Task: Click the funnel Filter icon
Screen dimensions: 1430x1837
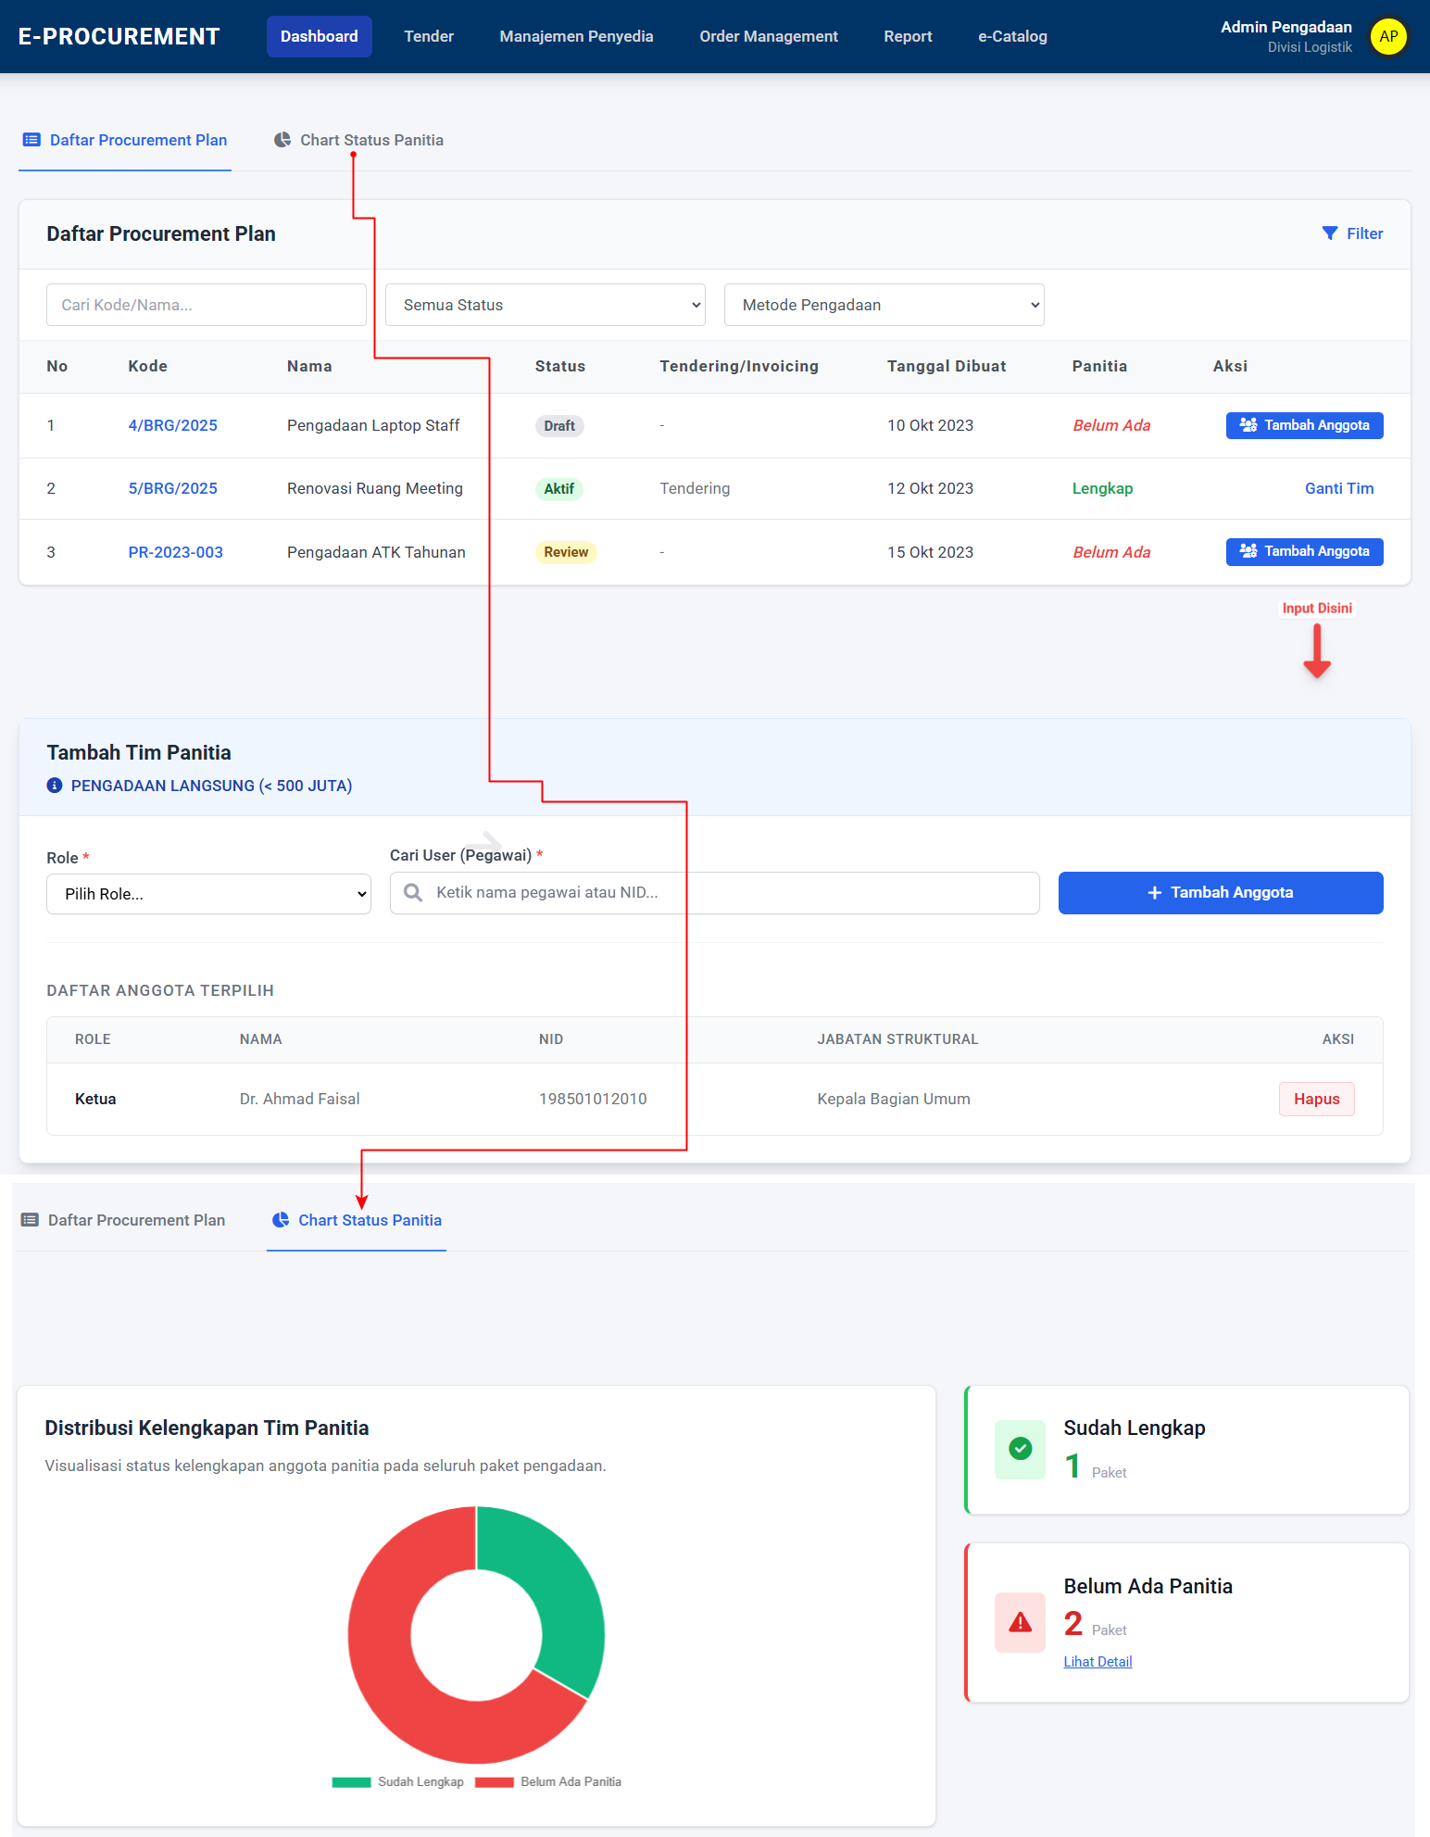Action: pyautogui.click(x=1329, y=233)
